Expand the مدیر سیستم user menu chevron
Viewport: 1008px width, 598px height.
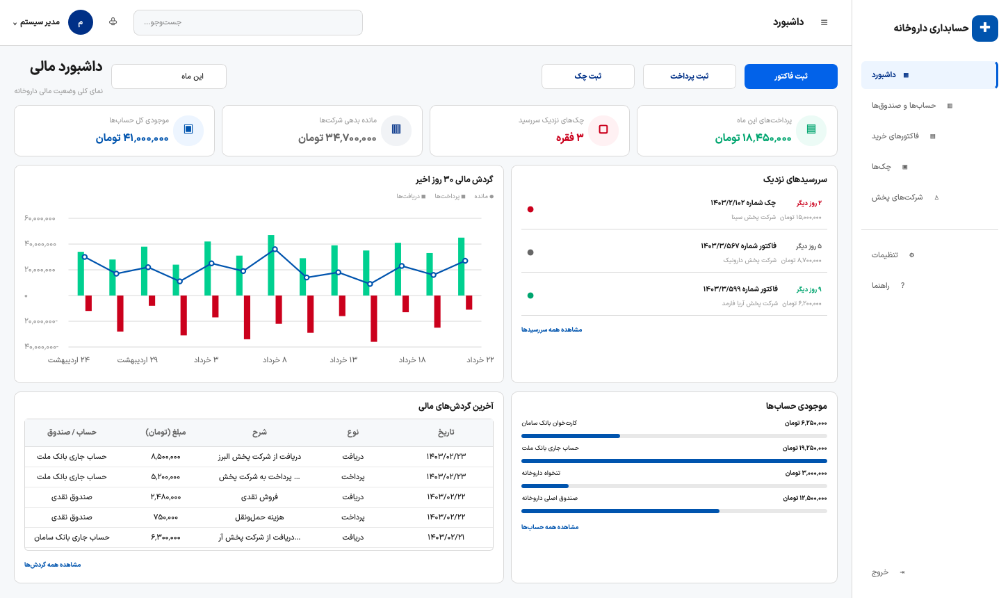[15, 23]
